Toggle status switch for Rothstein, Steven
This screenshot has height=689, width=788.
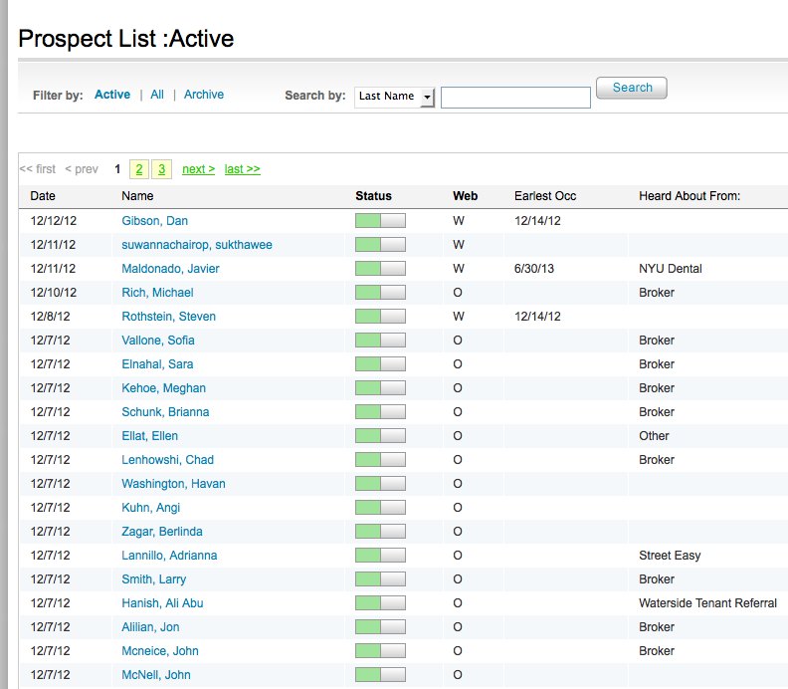380,317
